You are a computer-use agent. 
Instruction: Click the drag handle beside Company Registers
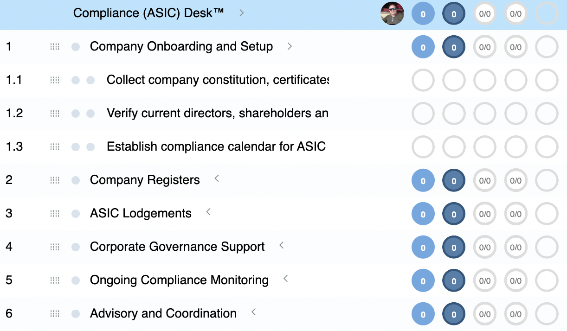click(x=54, y=180)
